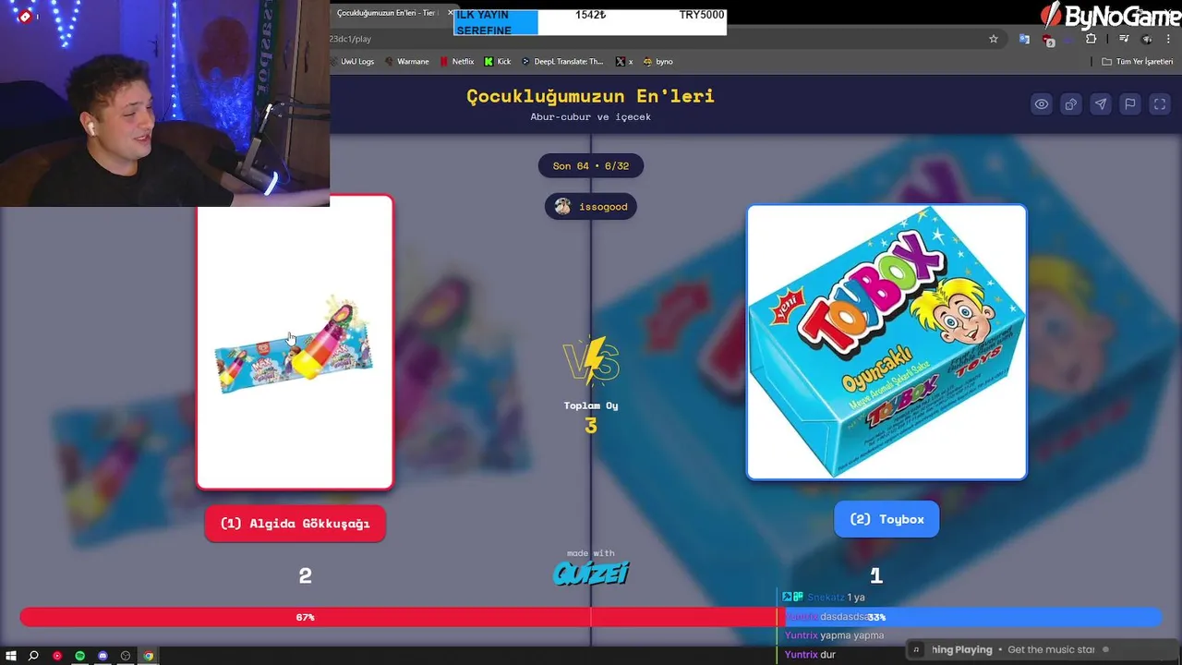Open Discord from the taskbar

(x=103, y=656)
